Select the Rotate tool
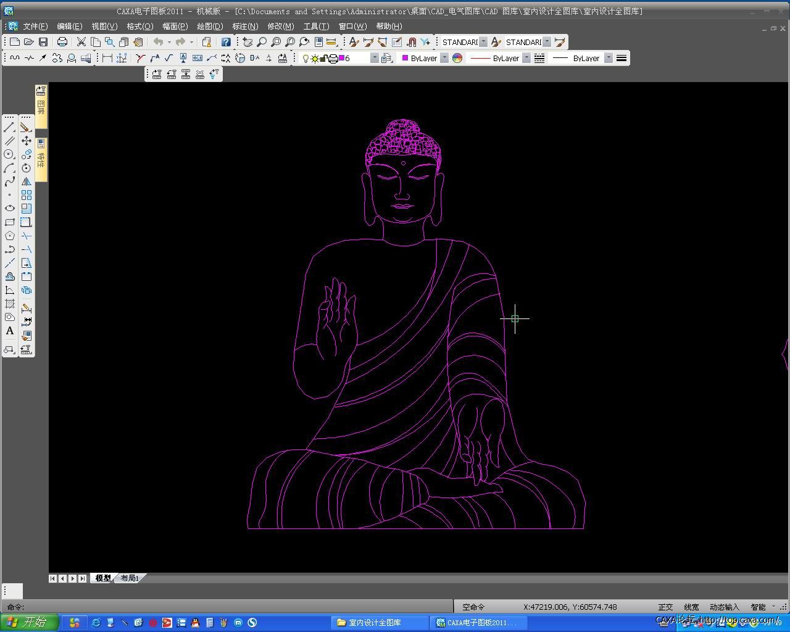This screenshot has height=632, width=790. [x=26, y=168]
